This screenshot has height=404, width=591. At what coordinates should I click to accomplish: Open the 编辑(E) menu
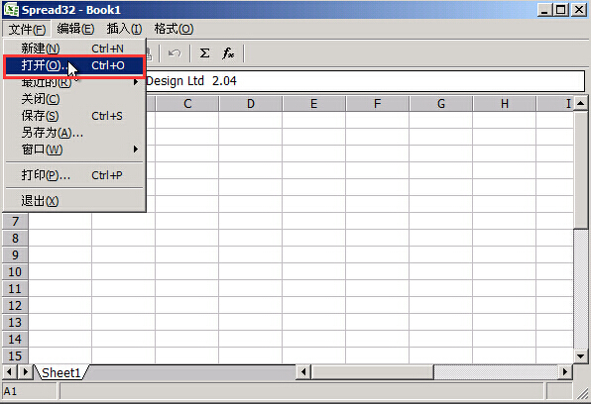75,29
